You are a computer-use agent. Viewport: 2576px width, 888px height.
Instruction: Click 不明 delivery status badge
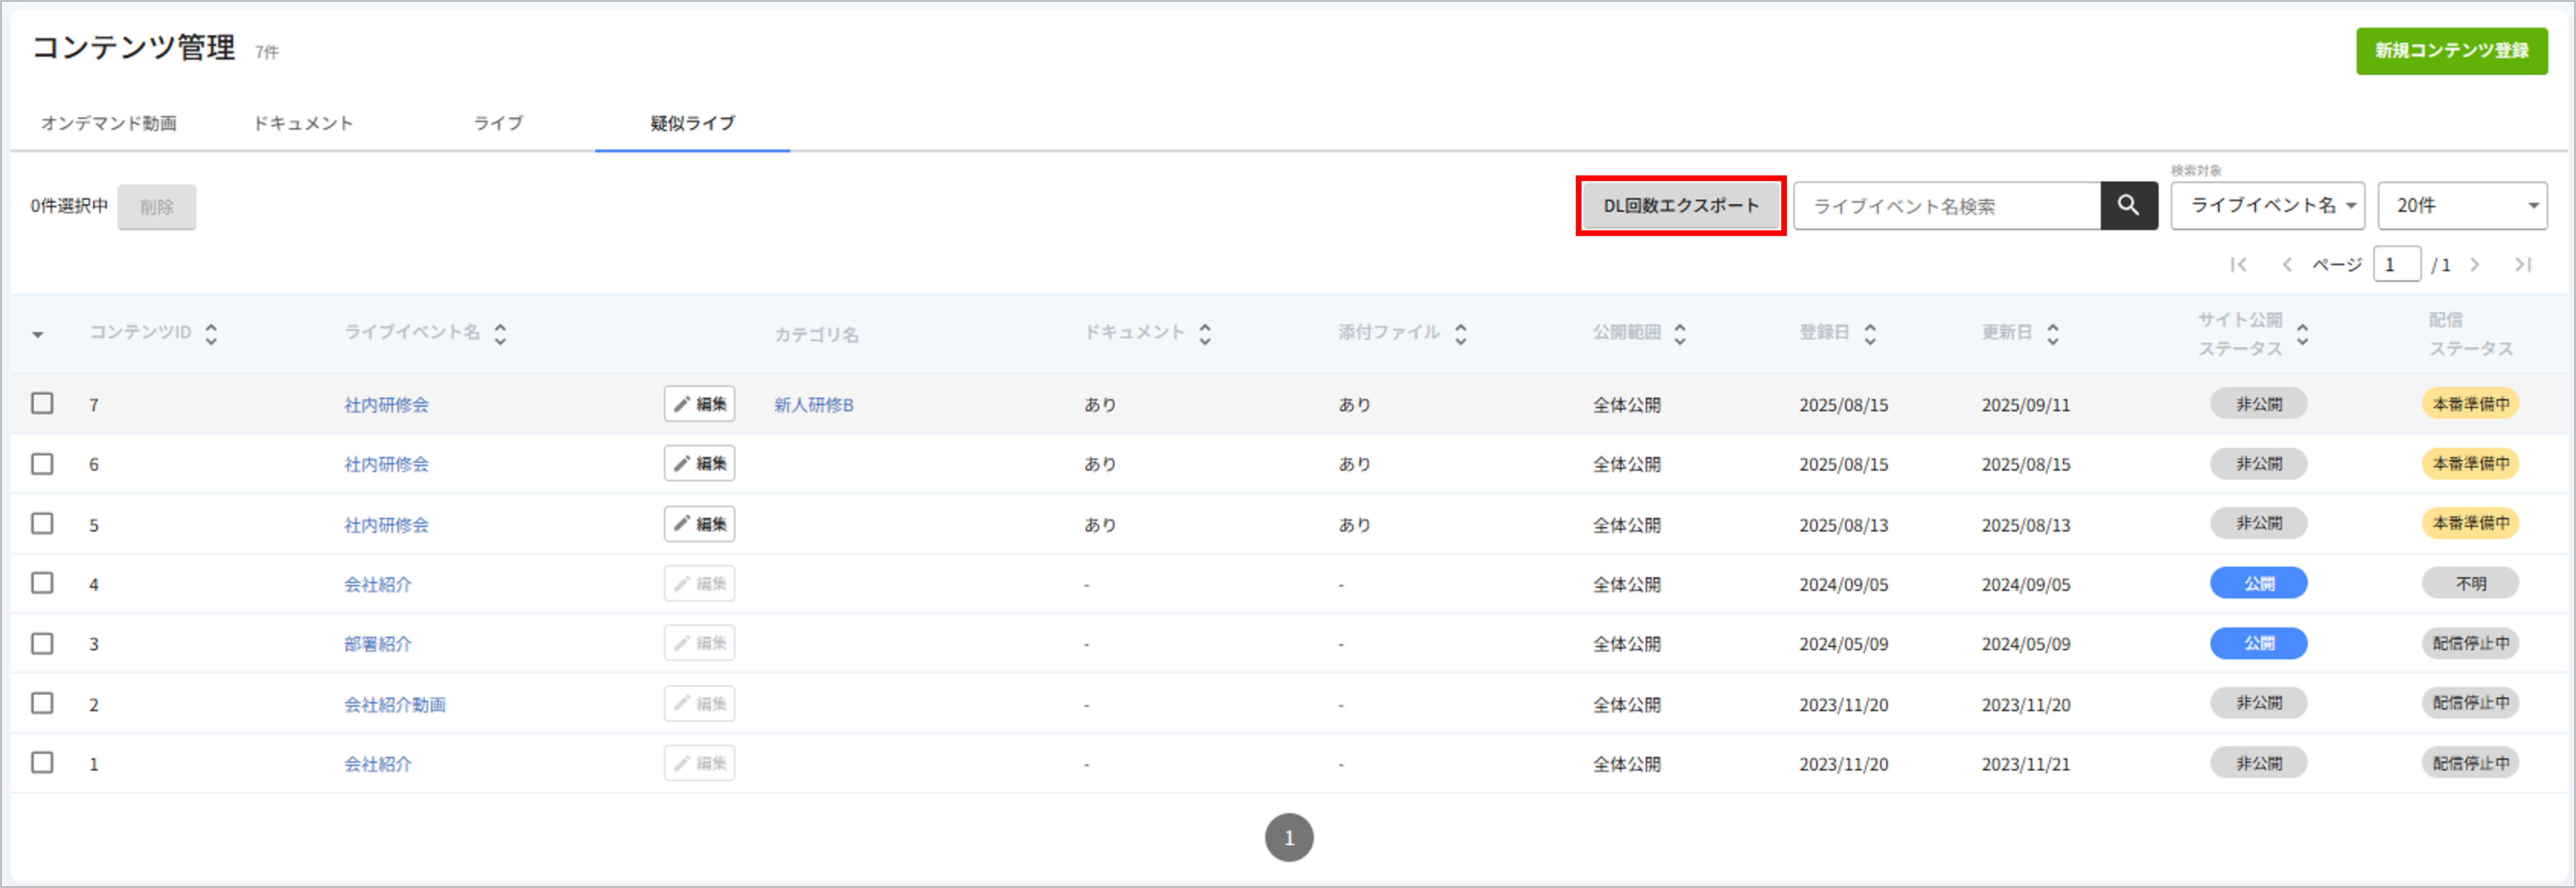(2470, 583)
